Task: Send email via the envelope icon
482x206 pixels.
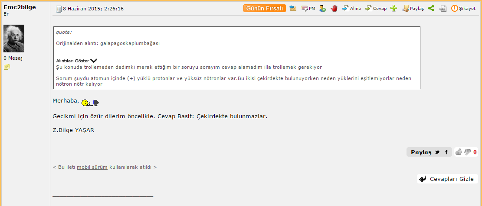Action: [293, 9]
